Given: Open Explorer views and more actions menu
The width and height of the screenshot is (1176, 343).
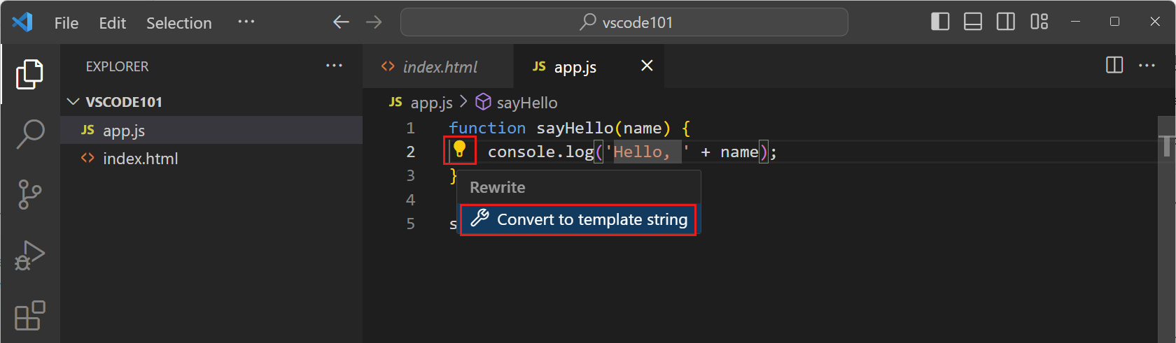Looking at the screenshot, I should 334,66.
